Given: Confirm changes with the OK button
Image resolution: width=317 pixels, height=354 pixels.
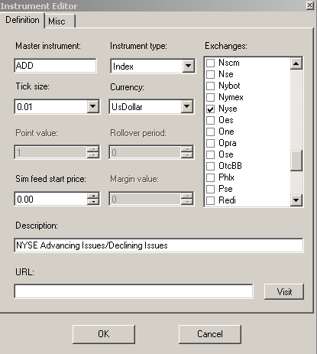Looking at the screenshot, I should [x=104, y=334].
